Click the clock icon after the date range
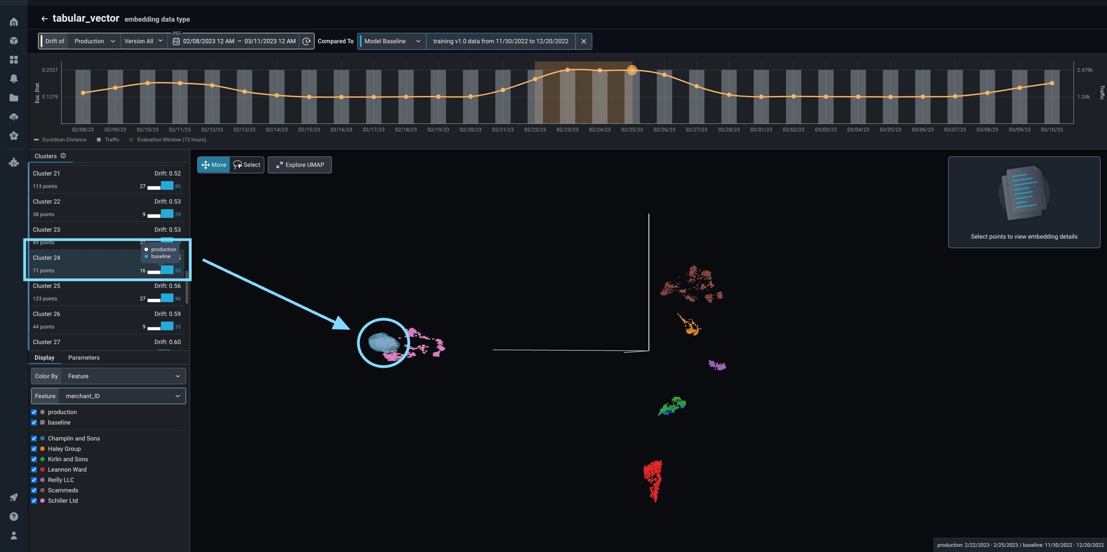Screen dimensions: 1107x552 [307, 41]
